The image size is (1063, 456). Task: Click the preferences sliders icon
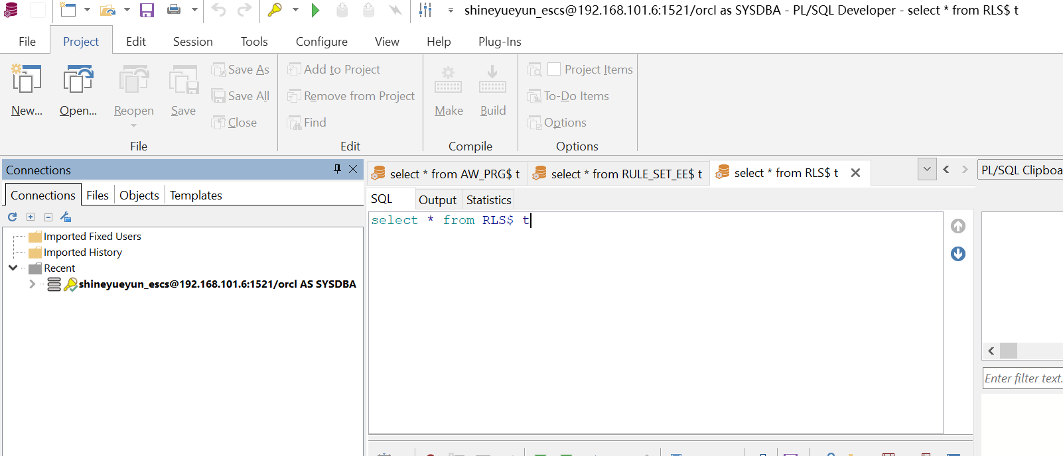pos(426,10)
